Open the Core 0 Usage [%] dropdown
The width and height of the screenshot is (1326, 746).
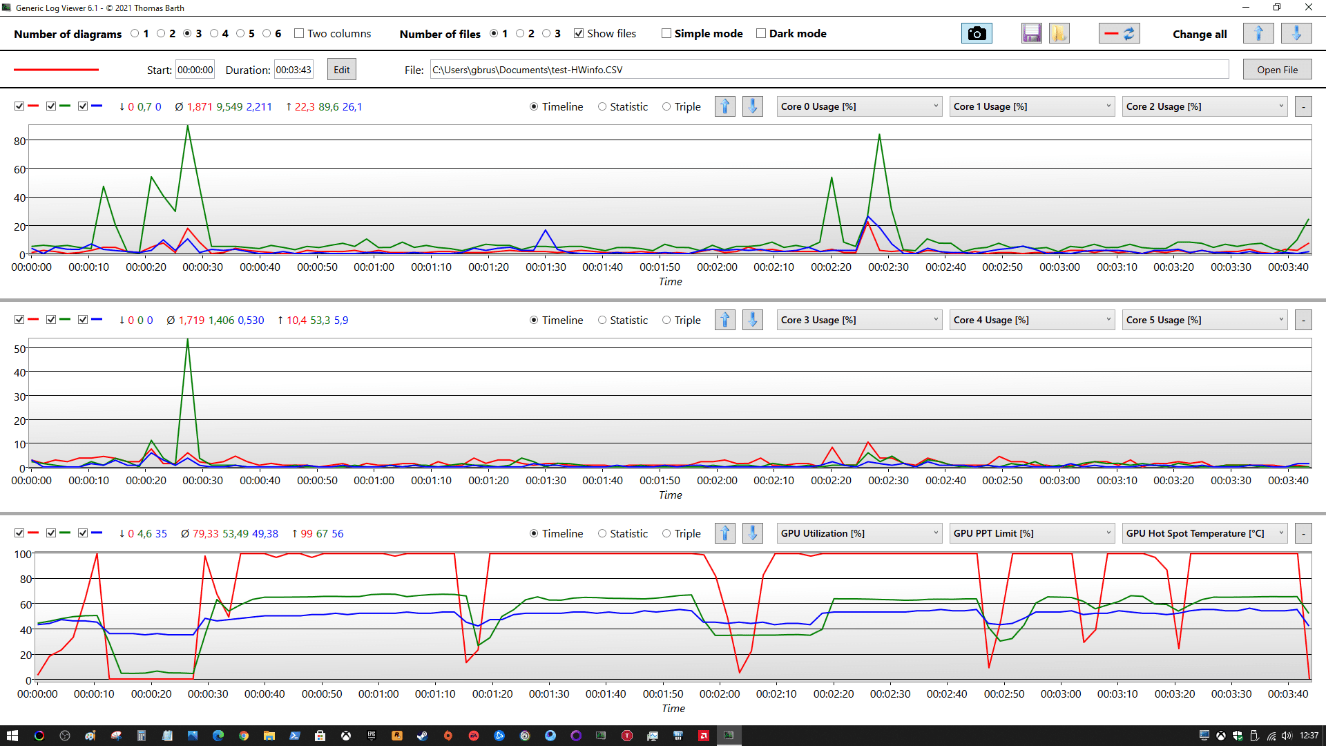pos(859,106)
